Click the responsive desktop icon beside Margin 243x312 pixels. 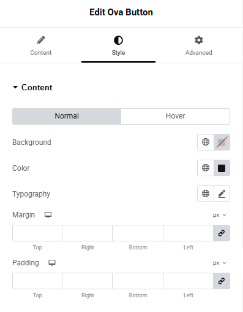coord(48,215)
